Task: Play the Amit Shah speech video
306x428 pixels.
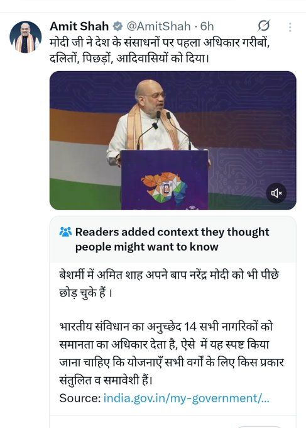Action: pyautogui.click(x=173, y=140)
